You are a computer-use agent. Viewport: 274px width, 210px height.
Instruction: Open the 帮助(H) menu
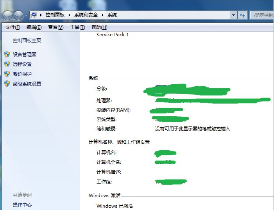(x=99, y=27)
